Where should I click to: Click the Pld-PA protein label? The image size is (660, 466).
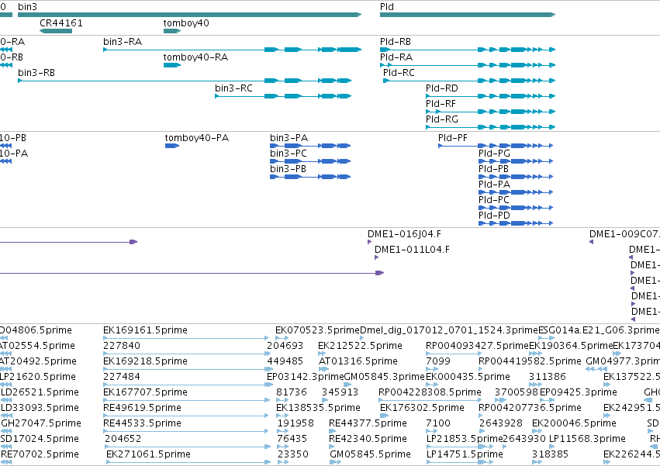494,185
